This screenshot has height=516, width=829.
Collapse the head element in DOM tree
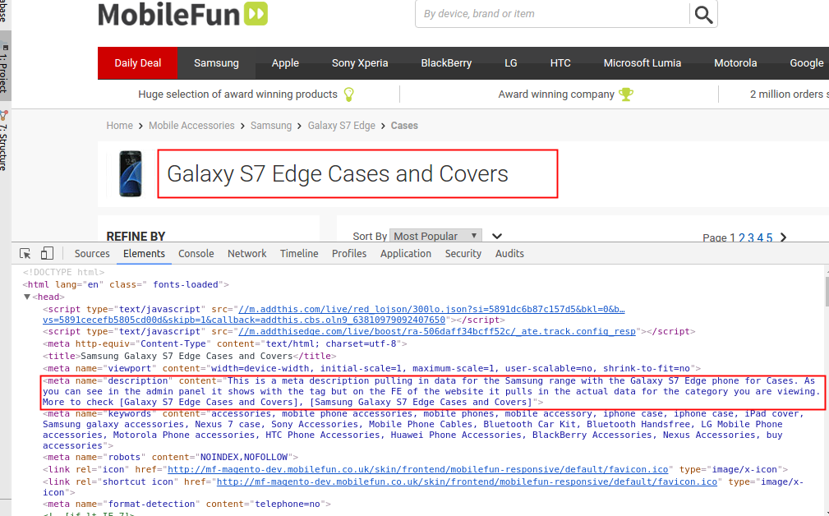coord(26,297)
